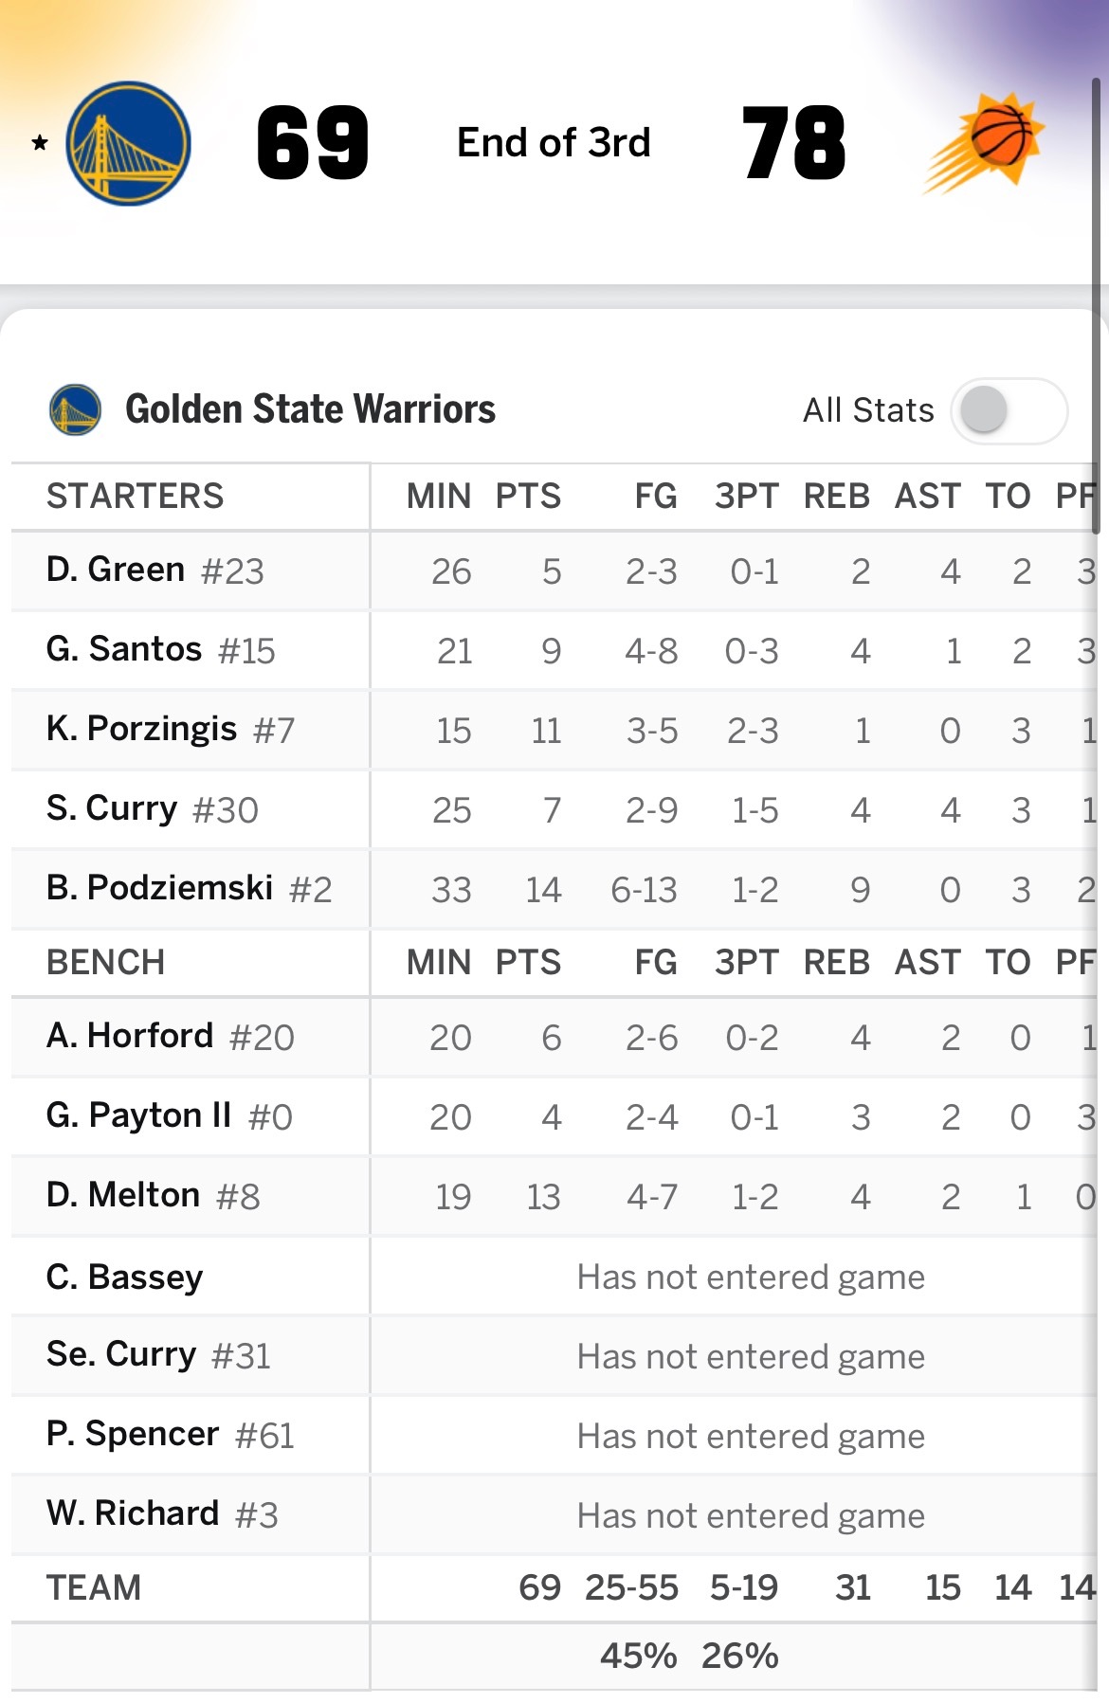Screen dimensions: 1109x1703
Task: Enable the All Stats toggle
Action: tap(1009, 410)
